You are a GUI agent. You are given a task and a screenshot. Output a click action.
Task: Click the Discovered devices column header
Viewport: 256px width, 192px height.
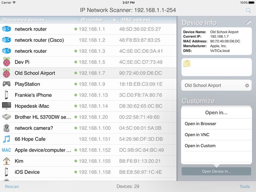coord(24,20)
